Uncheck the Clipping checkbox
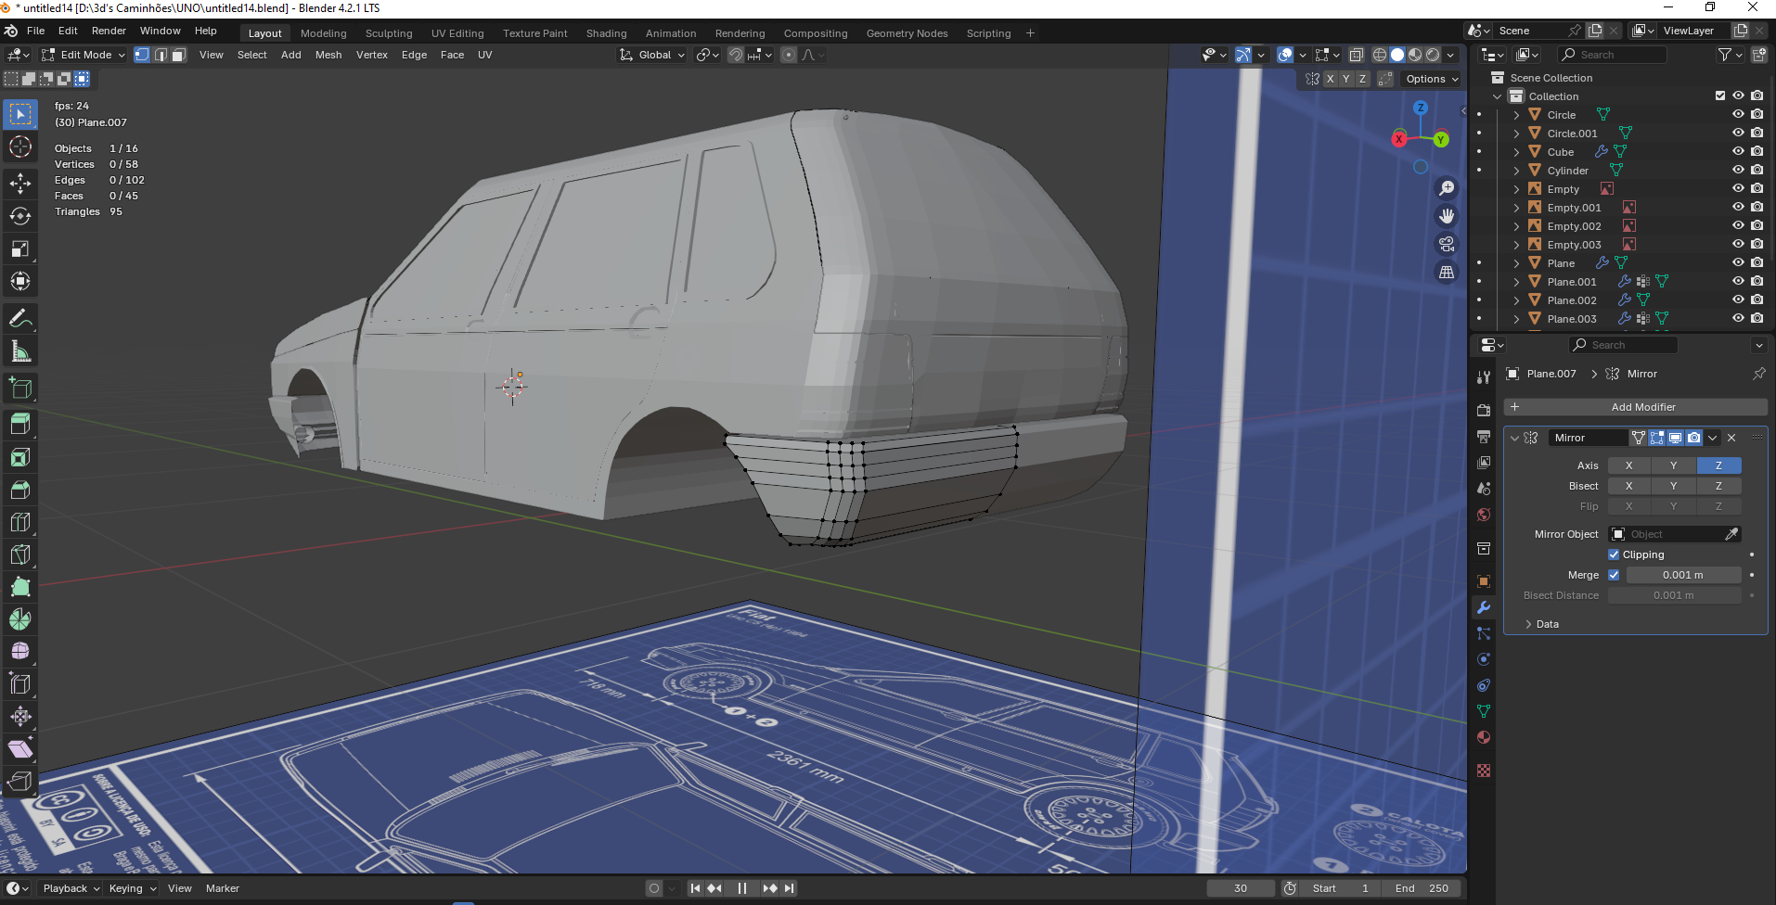The height and width of the screenshot is (905, 1776). coord(1614,554)
